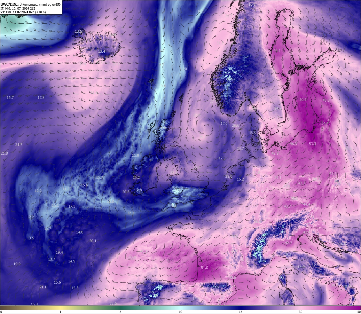Click the 15.3 value label

[75, 288]
